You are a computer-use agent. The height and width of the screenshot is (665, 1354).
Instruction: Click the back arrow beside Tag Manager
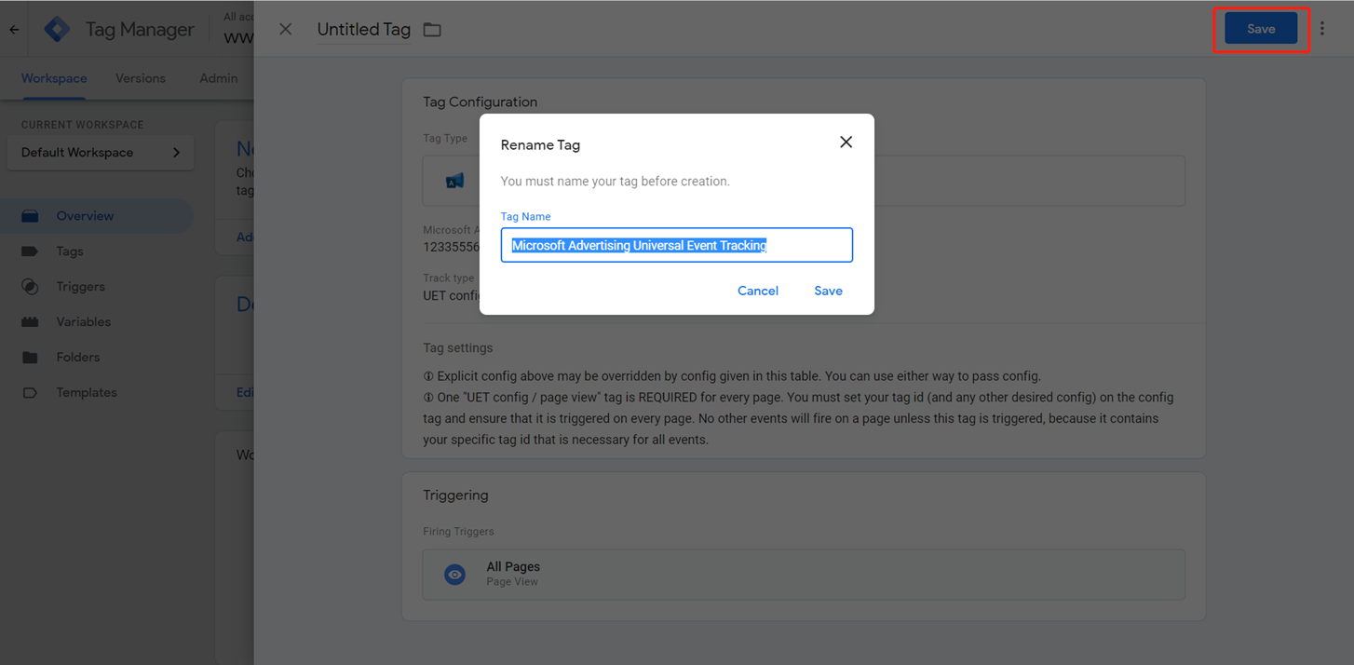click(14, 30)
